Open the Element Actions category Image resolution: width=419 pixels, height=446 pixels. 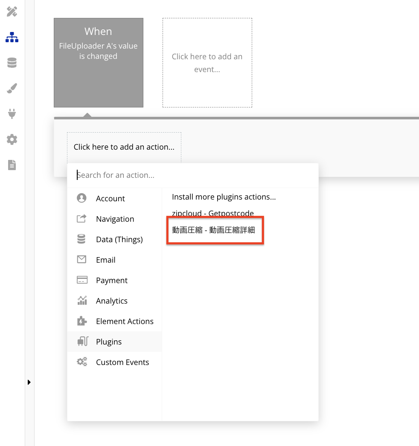pos(114,321)
